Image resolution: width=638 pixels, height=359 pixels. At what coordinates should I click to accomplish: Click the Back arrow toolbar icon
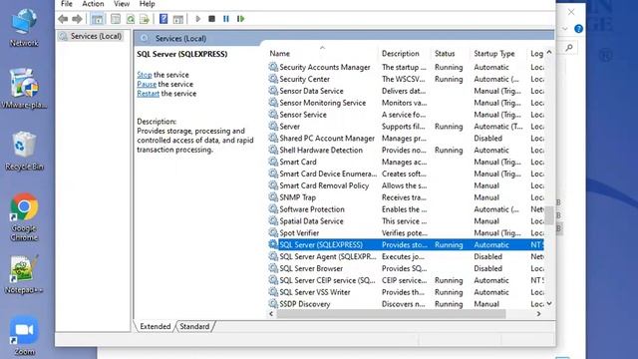tap(63, 19)
